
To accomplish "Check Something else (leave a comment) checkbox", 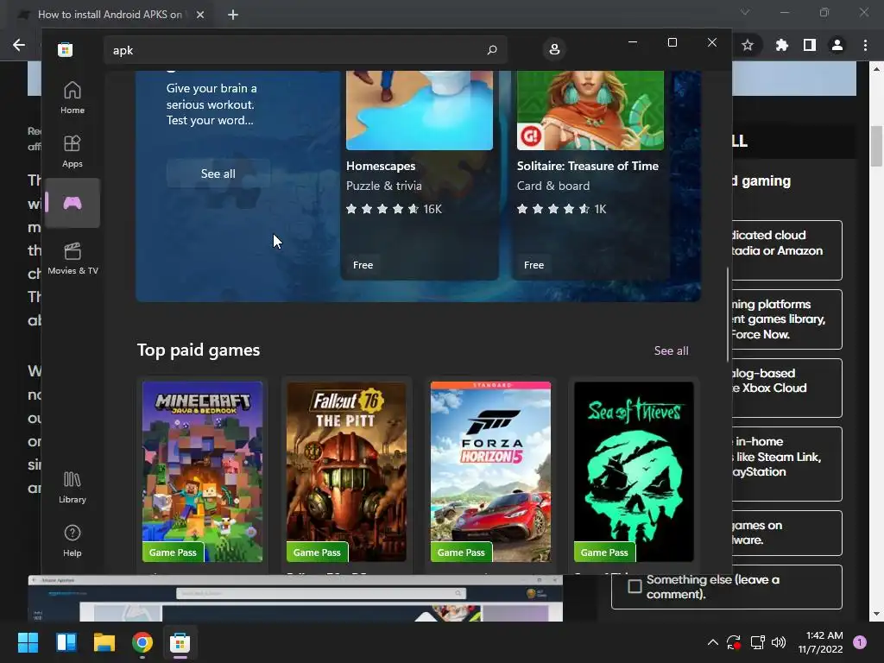I will (635, 586).
